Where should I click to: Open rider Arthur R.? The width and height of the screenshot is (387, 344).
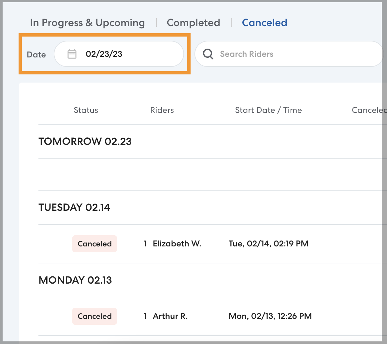tap(170, 316)
